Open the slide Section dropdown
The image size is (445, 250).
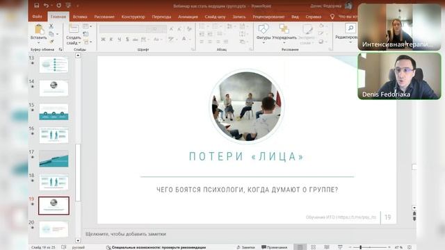pos(88,42)
